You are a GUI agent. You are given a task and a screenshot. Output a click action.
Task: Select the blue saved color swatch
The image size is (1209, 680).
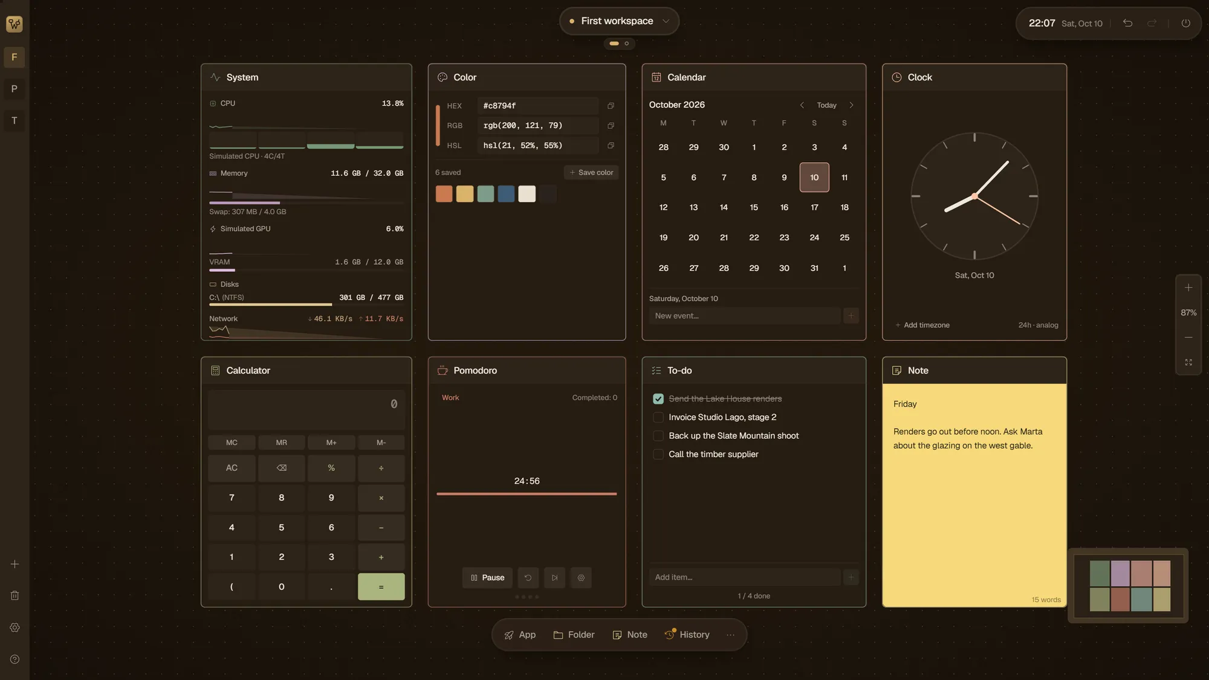pos(506,194)
